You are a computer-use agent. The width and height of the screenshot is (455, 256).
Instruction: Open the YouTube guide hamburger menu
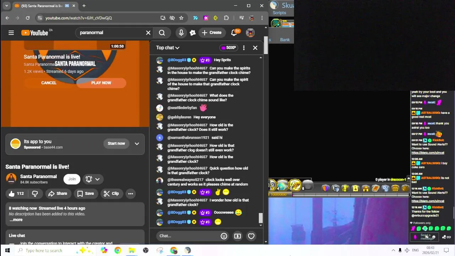coord(11,33)
